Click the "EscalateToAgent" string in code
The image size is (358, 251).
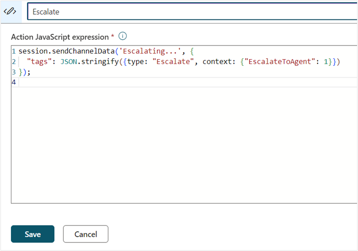click(x=280, y=62)
